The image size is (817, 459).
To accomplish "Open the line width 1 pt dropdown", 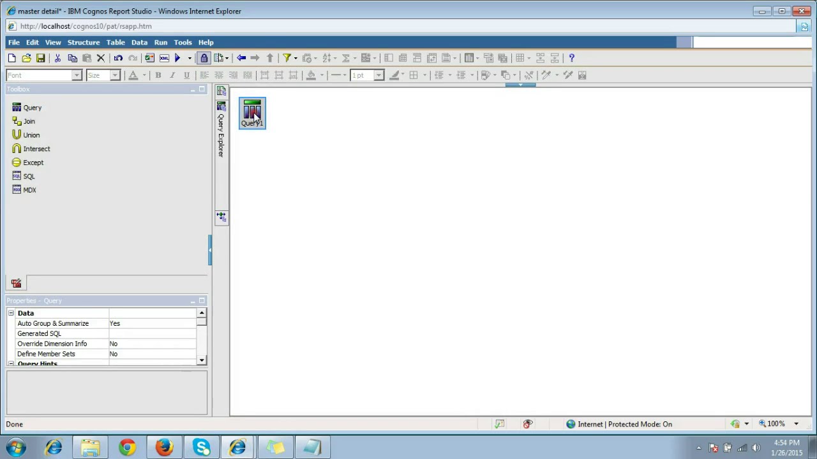I will click(379, 75).
